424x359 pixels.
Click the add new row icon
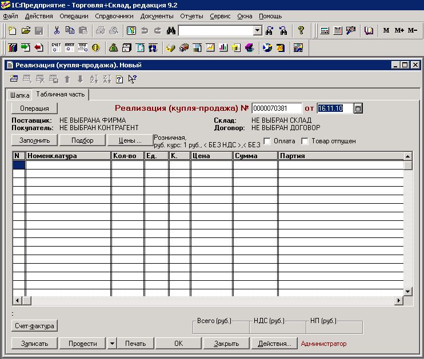[x=14, y=79]
